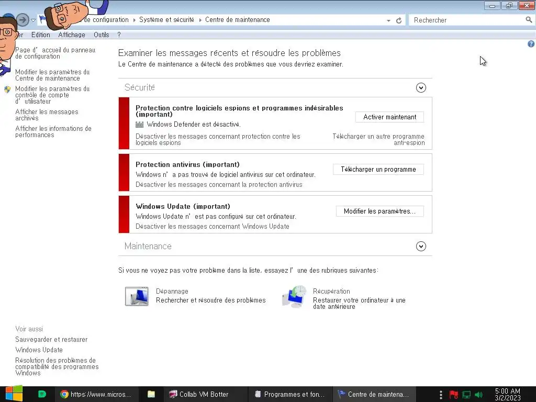536x402 pixels.
Task: Expand the Maintenance section chevron
Action: click(x=421, y=247)
